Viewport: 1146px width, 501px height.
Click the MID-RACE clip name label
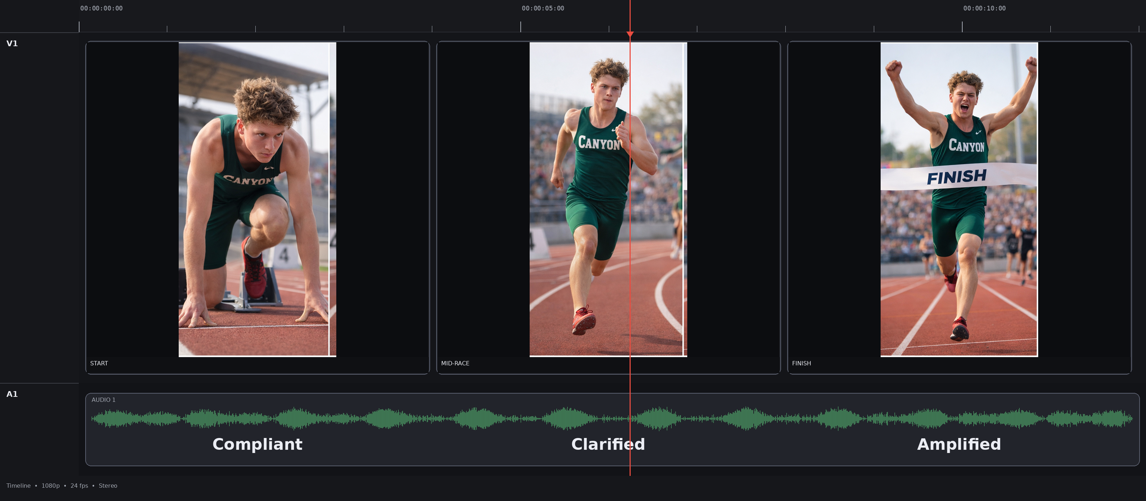455,363
